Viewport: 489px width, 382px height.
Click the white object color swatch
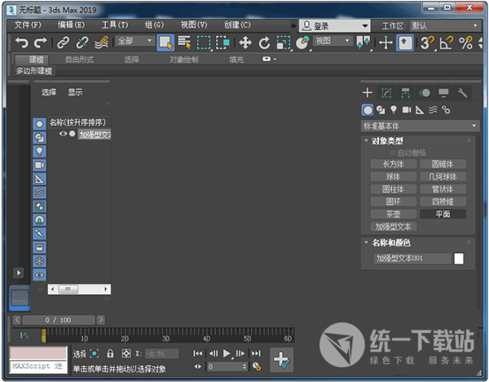click(459, 259)
